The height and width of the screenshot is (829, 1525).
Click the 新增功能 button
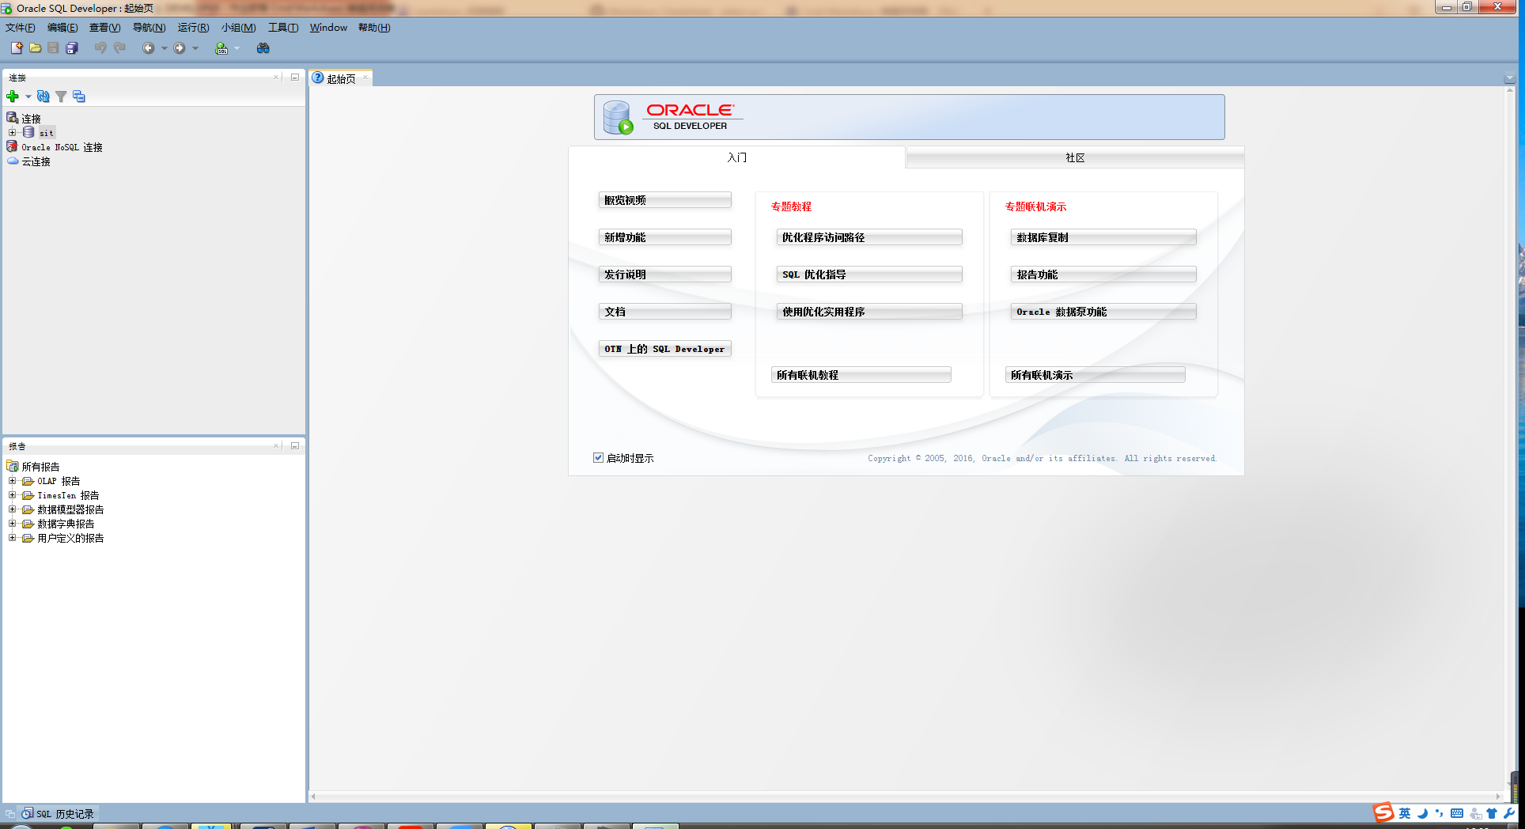click(x=665, y=237)
